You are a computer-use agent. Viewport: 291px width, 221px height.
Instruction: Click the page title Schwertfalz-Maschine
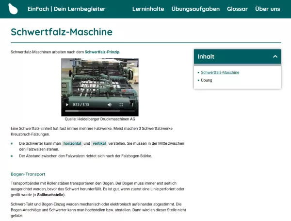pyautogui.click(x=62, y=32)
